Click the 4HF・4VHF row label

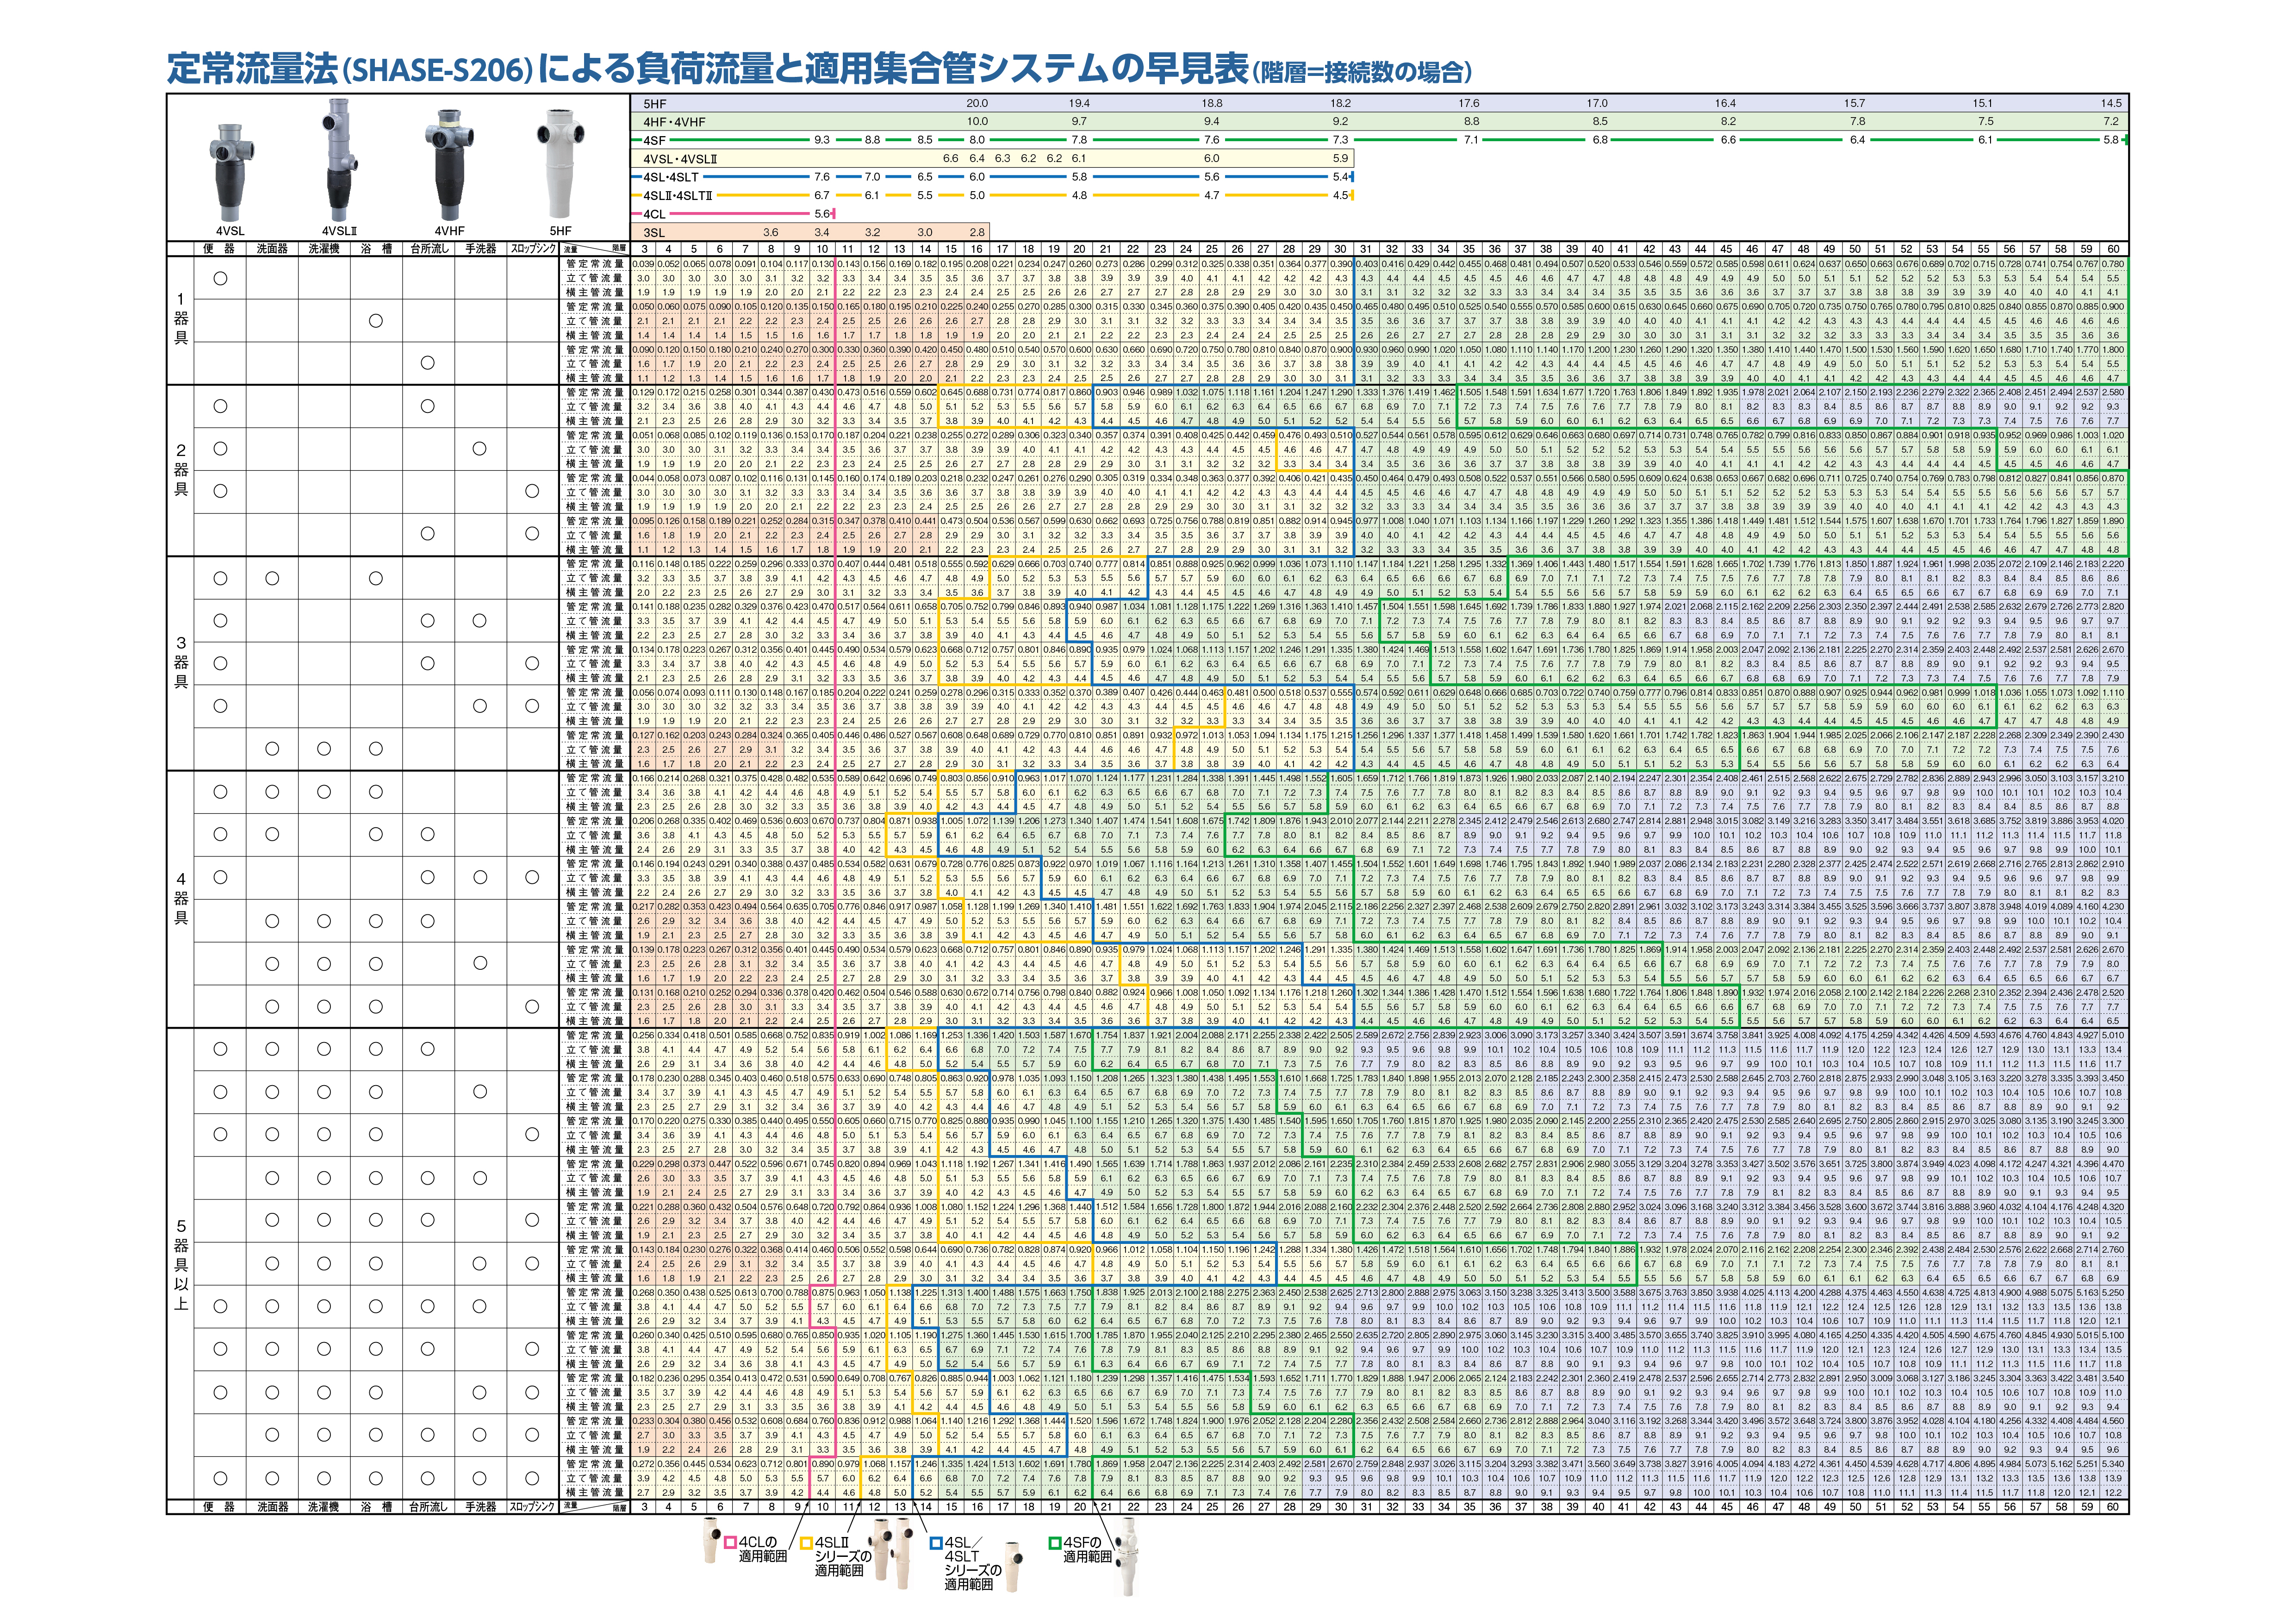(674, 122)
